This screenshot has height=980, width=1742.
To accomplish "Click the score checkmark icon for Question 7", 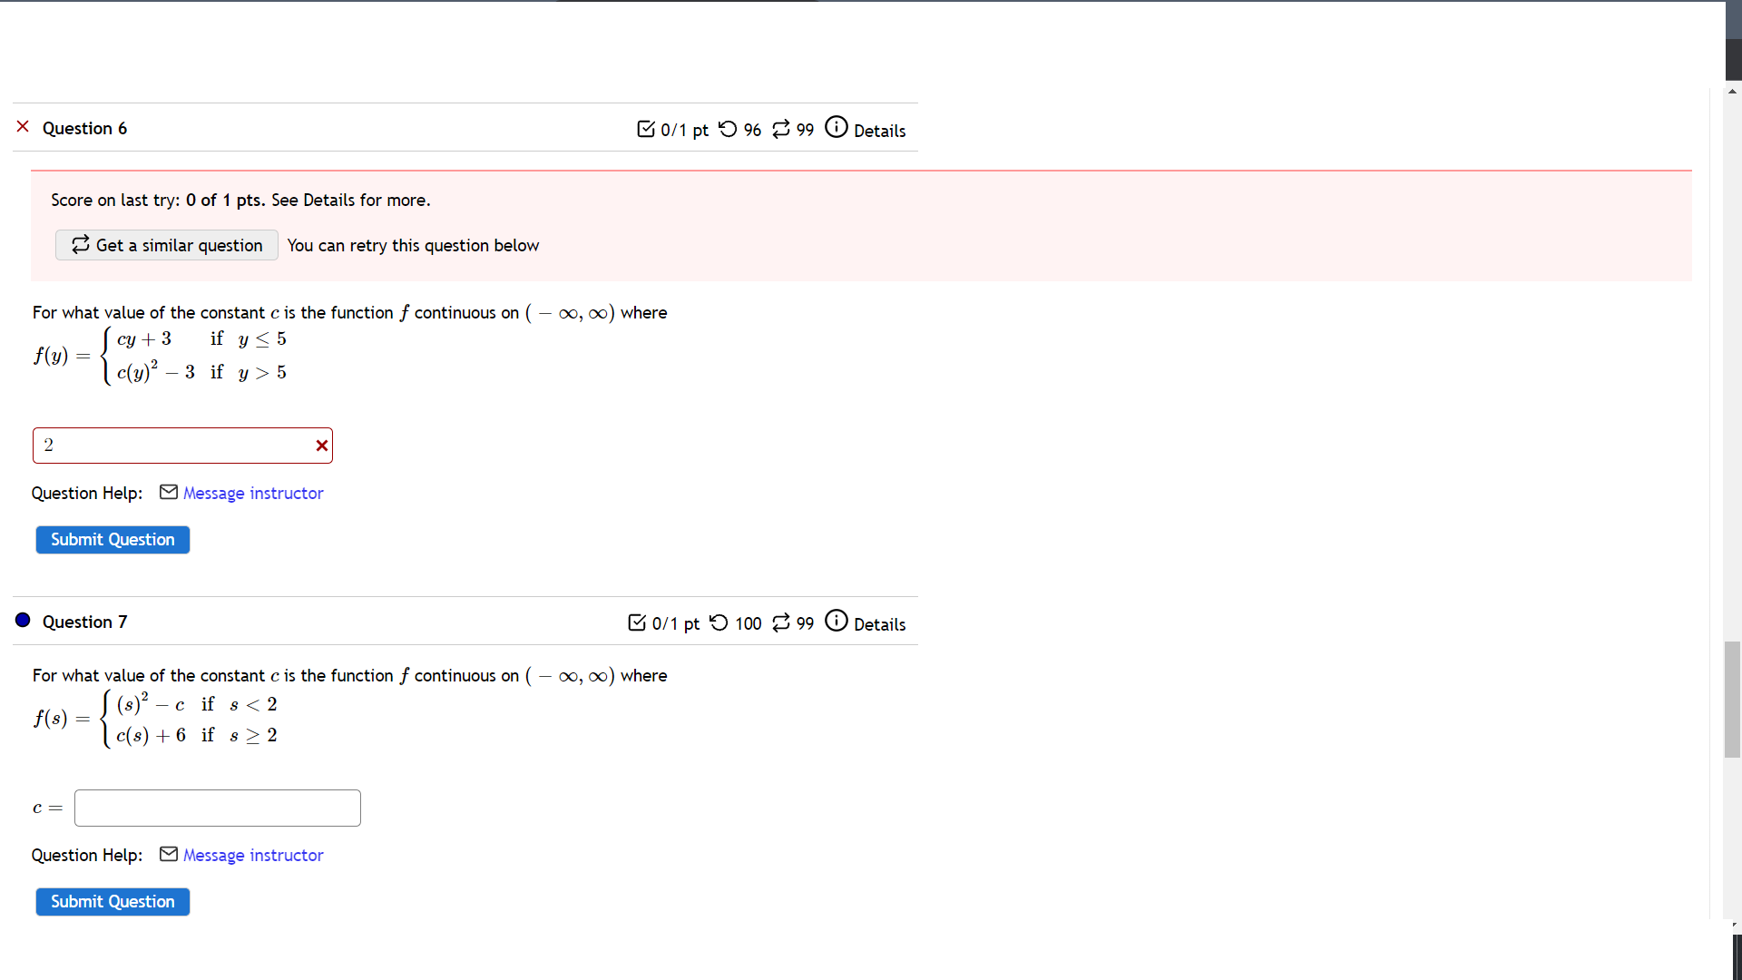I will [x=637, y=622].
